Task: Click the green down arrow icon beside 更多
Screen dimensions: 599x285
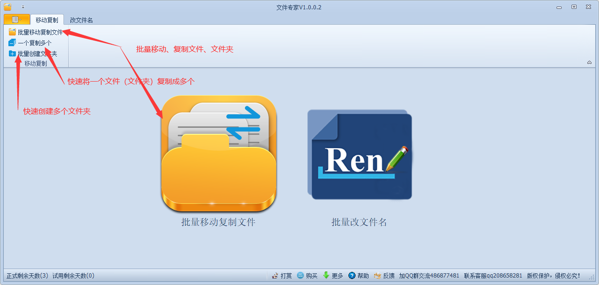Action: pyautogui.click(x=326, y=276)
